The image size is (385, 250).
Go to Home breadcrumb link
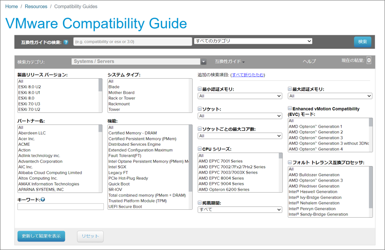tap(11, 6)
